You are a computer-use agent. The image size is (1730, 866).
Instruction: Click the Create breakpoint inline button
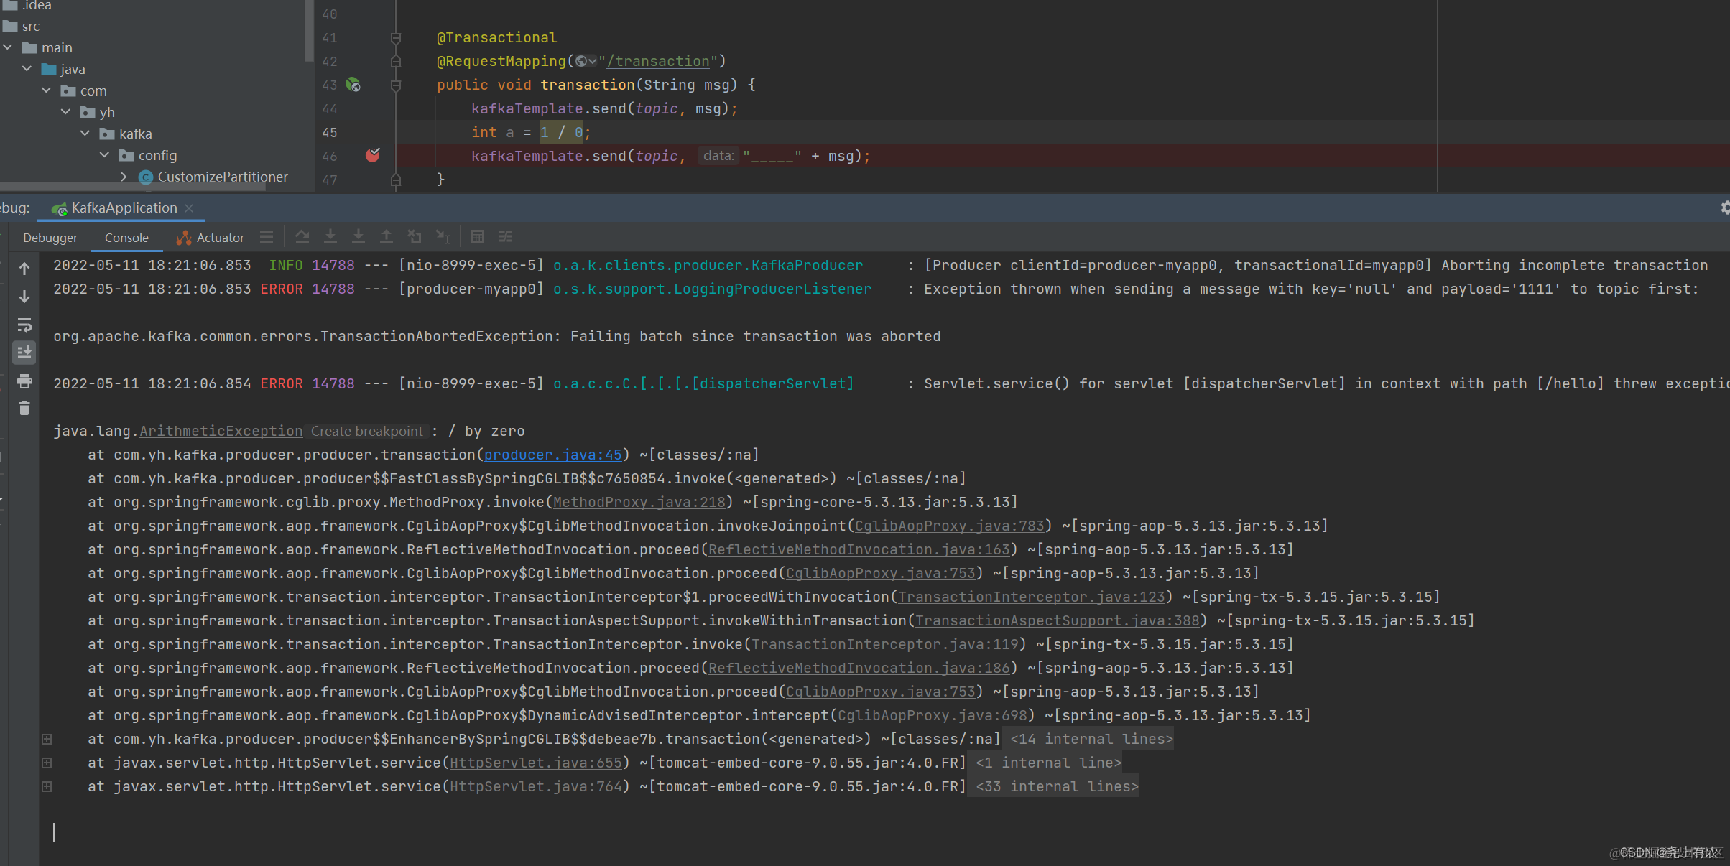pos(366,431)
